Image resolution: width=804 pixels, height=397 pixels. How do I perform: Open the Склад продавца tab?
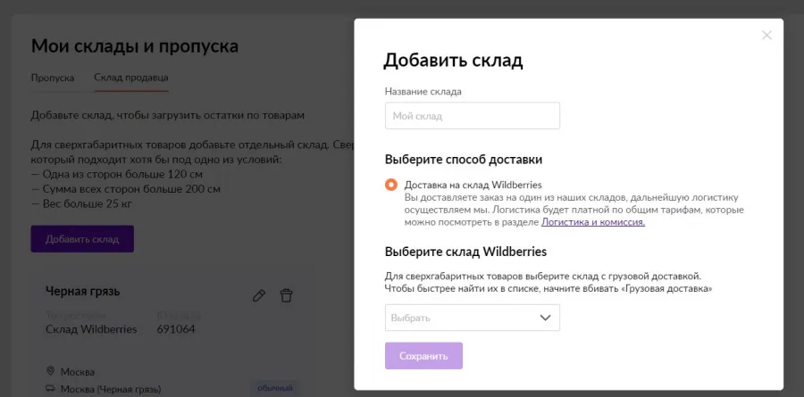(131, 78)
